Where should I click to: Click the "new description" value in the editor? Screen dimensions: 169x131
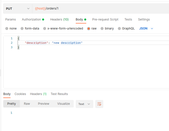[67, 43]
